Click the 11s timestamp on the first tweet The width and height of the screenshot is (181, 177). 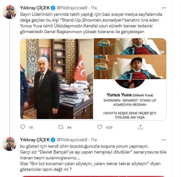[x=94, y=8]
